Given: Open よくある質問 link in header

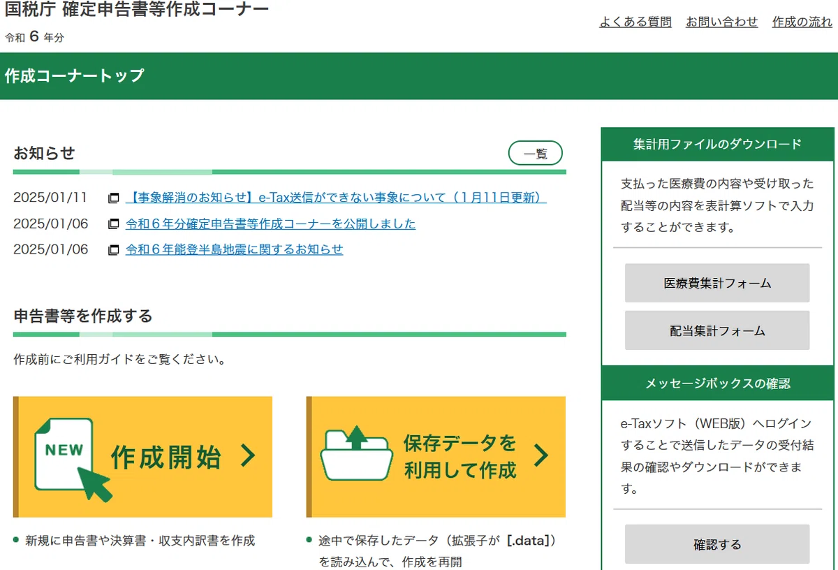Looking at the screenshot, I should coord(635,22).
